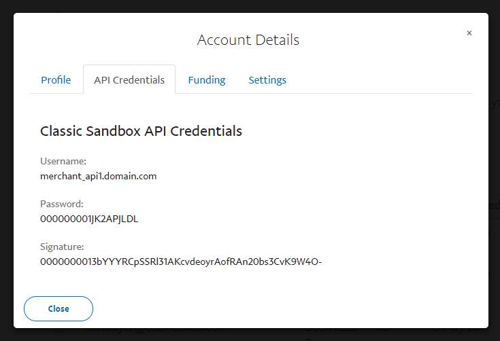Select the API Credentials tab
Image resolution: width=500 pixels, height=341 pixels.
click(x=129, y=80)
